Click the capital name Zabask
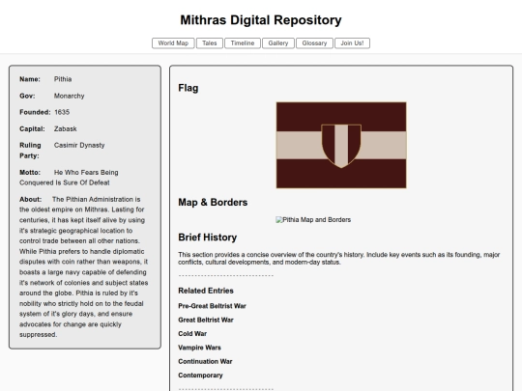Image resolution: width=522 pixels, height=391 pixels. 66,128
